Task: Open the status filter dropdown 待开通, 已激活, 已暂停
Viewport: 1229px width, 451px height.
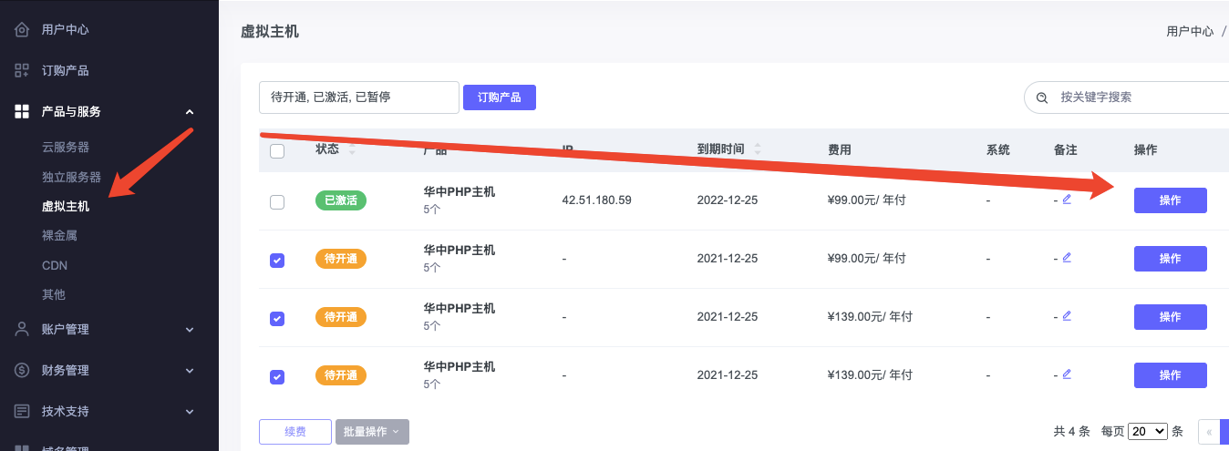Action: (358, 97)
